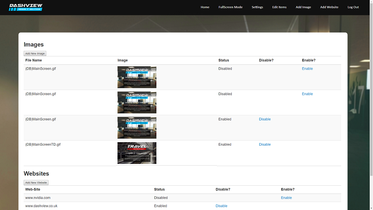Screen dimensions: 373x210
Task: Enable the second MainScreen.gif image
Action: [x=307, y=94]
